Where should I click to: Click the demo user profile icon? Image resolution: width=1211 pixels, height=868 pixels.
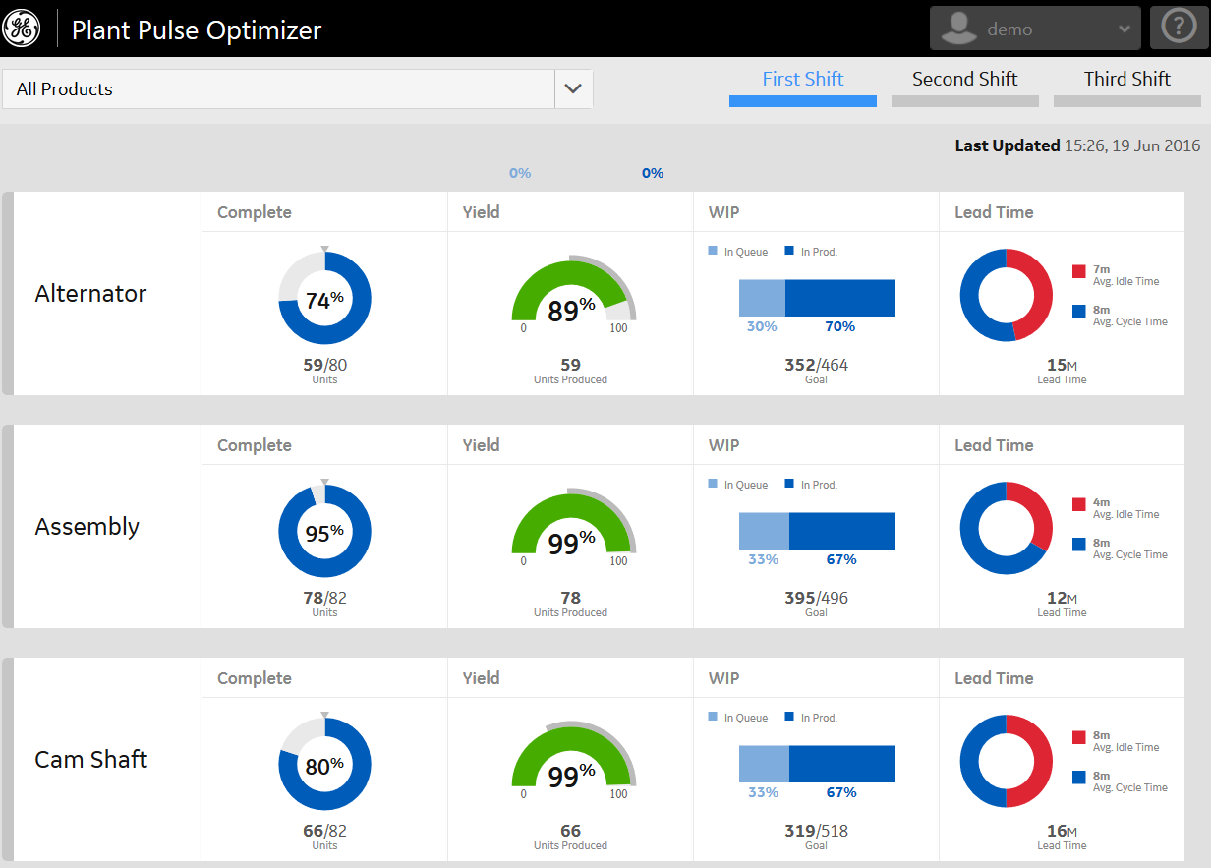(x=957, y=28)
